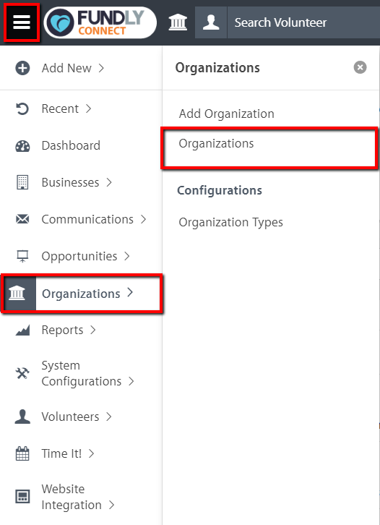
Task: Click the System Configurations tools icon
Action: [22, 373]
